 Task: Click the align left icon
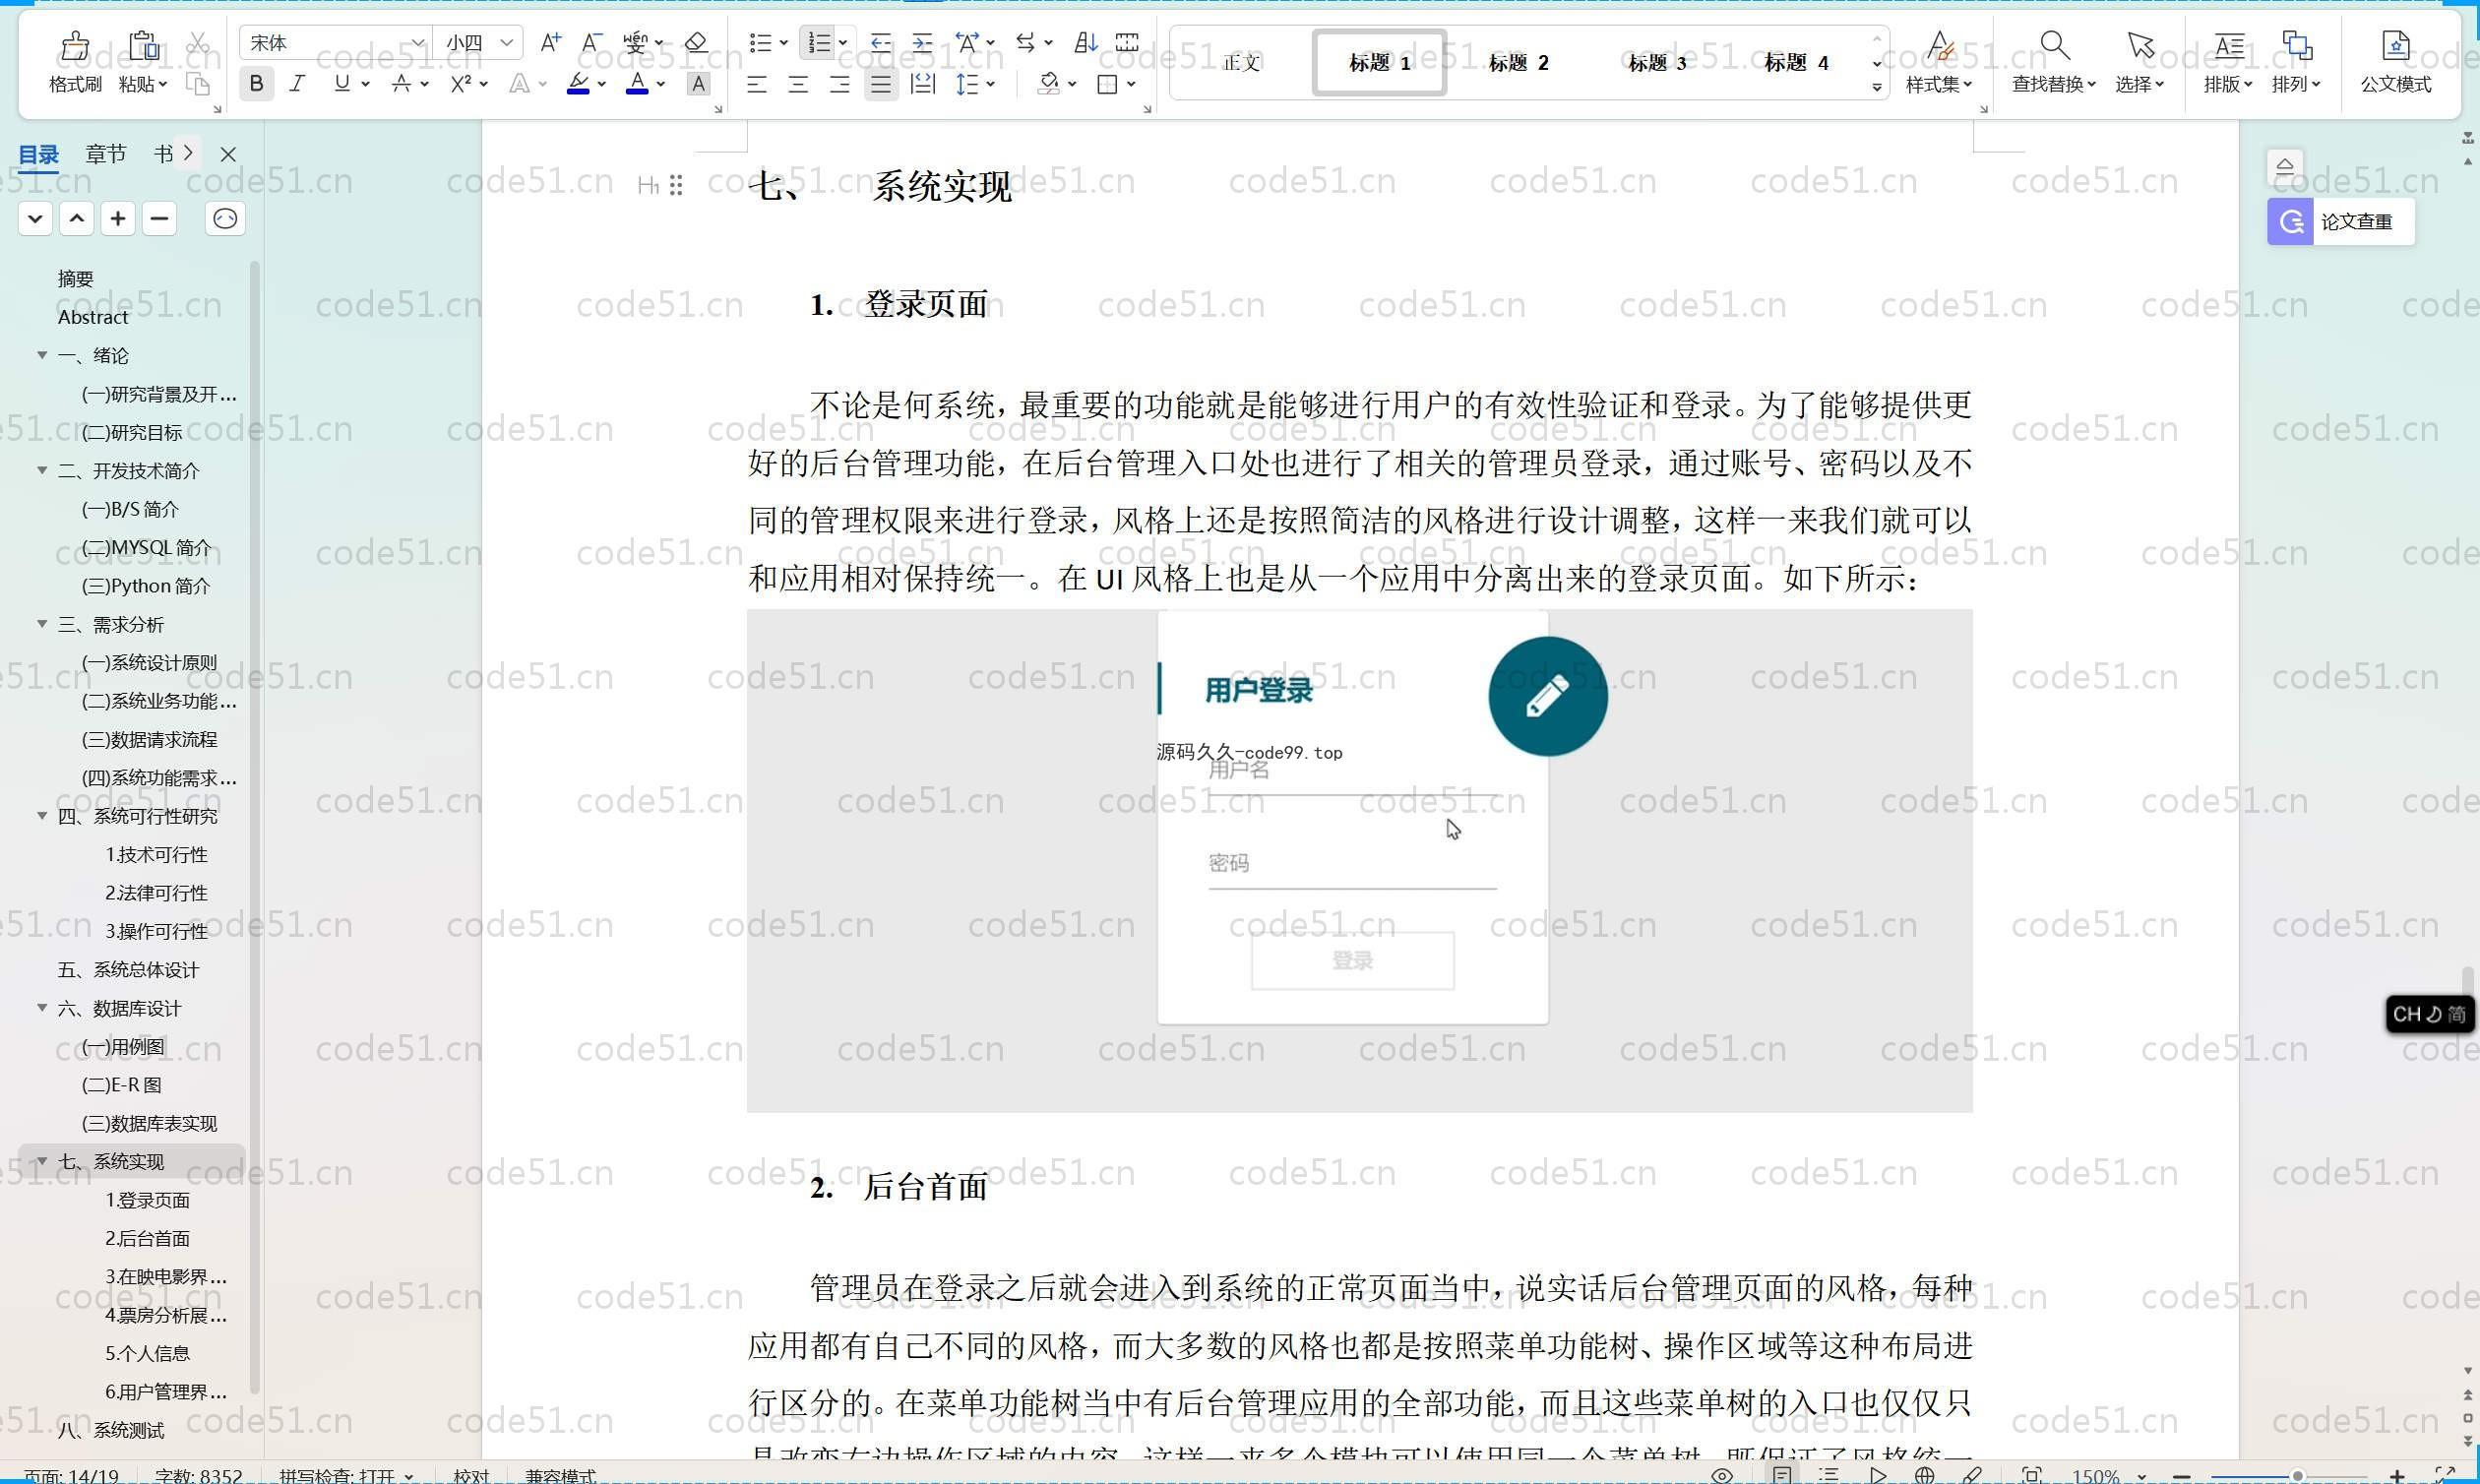coord(757,84)
